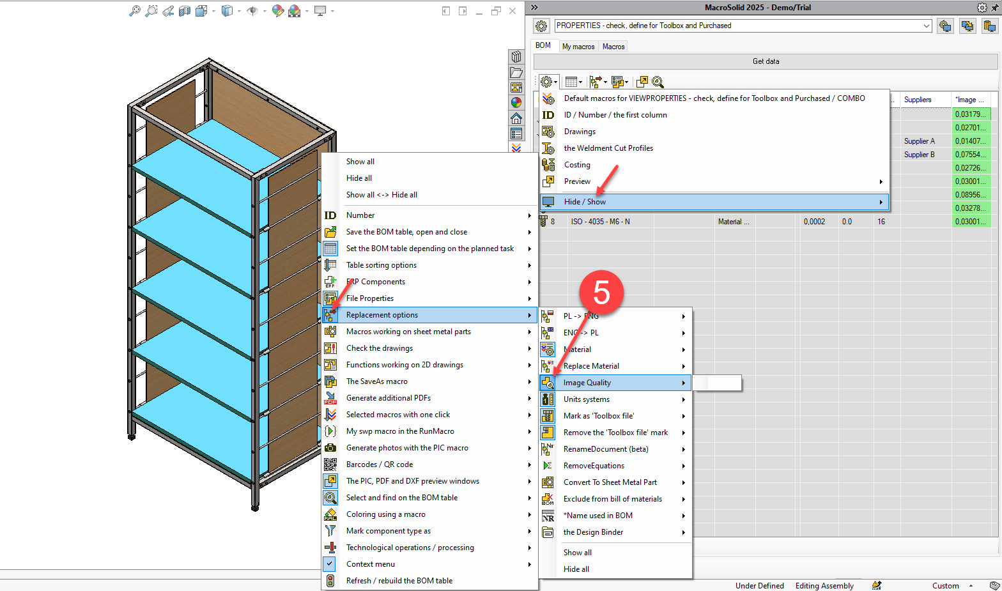The width and height of the screenshot is (1002, 591).
Task: Expand the Preview submenu arrow
Action: [x=881, y=181]
